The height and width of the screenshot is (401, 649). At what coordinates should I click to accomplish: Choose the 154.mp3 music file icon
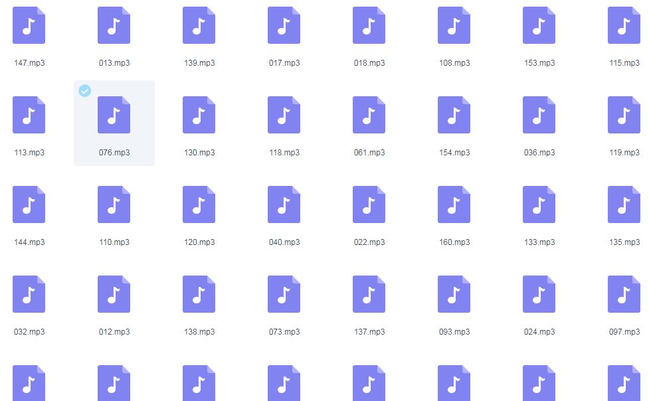click(x=454, y=115)
